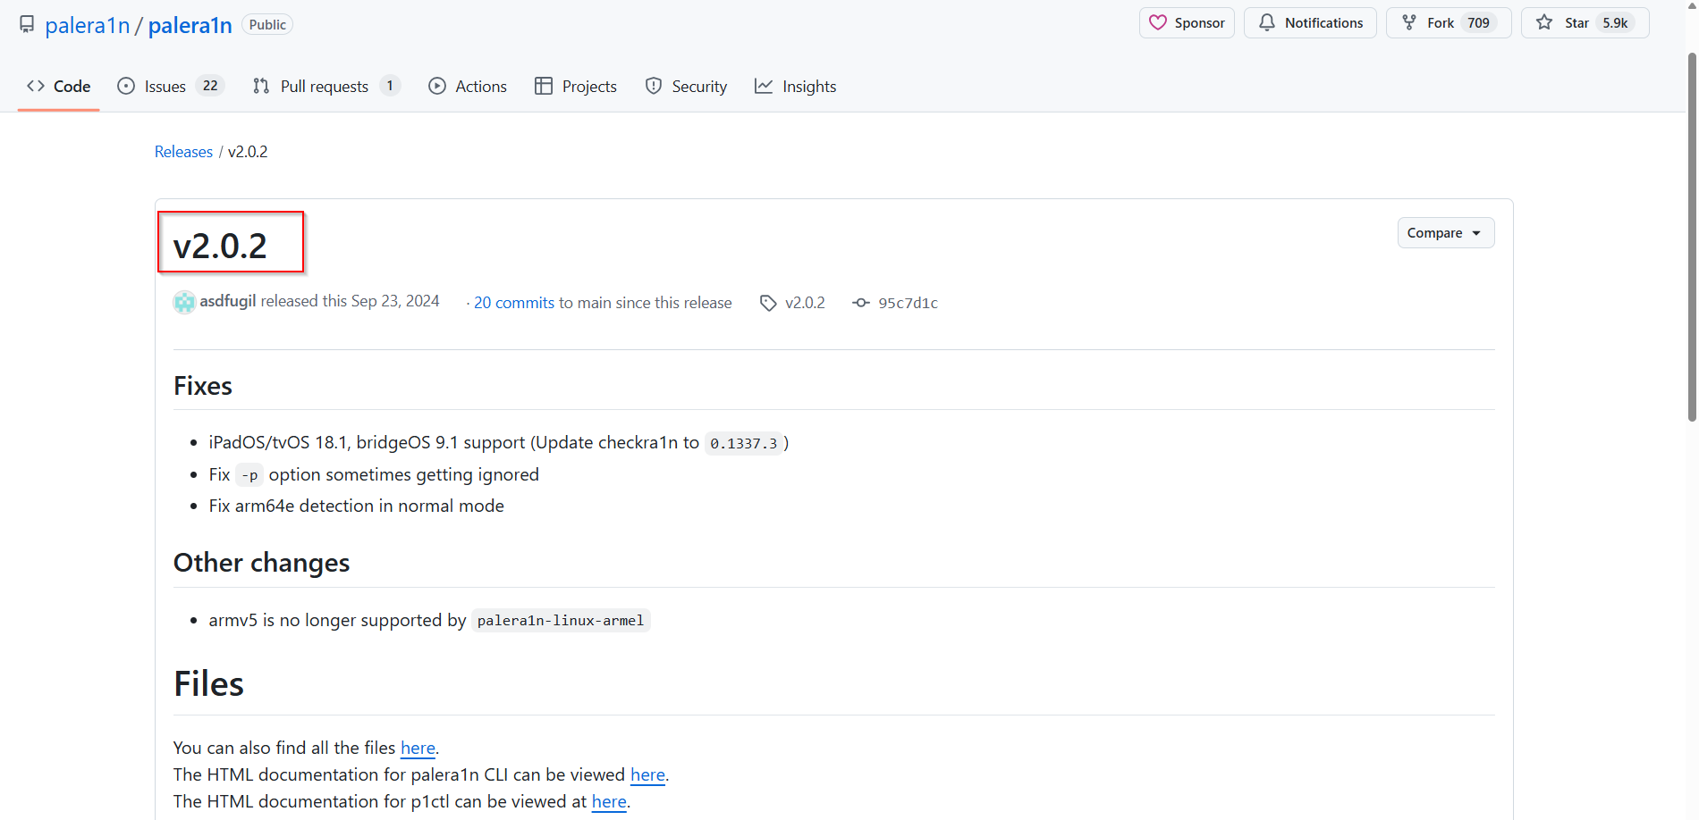This screenshot has width=1699, height=820.
Task: Open the palera1n CLI HTML documentation link
Action: pos(647,774)
